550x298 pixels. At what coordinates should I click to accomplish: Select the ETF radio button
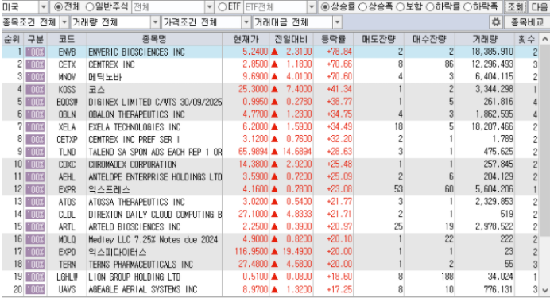(x=222, y=6)
